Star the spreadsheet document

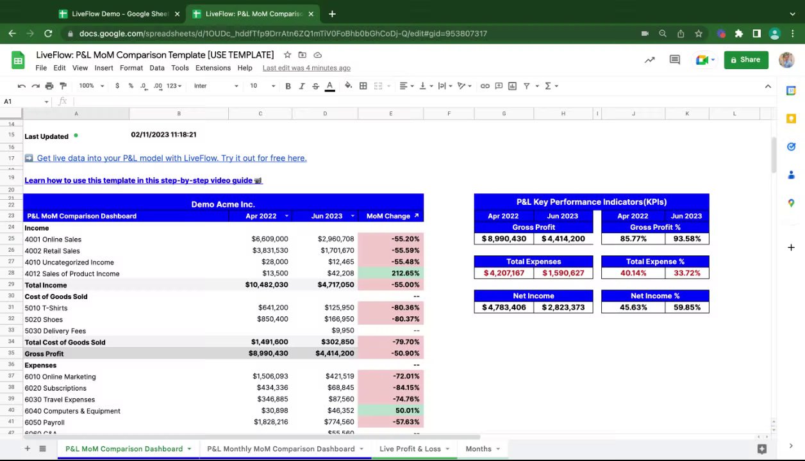[287, 55]
